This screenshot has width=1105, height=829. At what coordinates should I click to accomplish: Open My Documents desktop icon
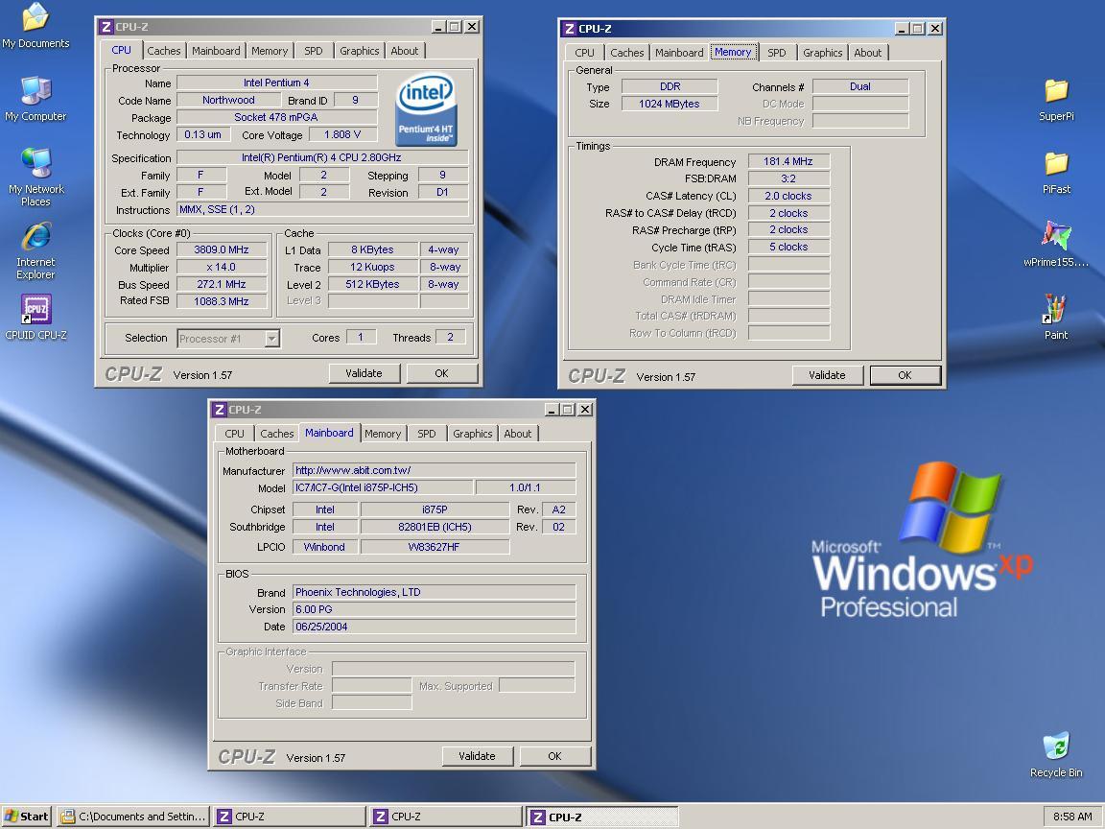point(35,26)
